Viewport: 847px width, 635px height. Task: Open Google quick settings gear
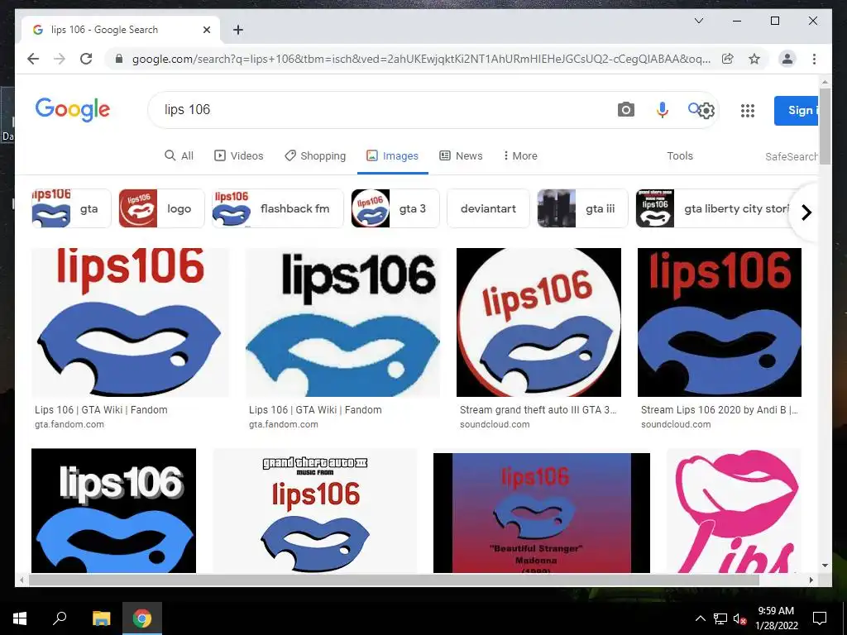pyautogui.click(x=706, y=111)
